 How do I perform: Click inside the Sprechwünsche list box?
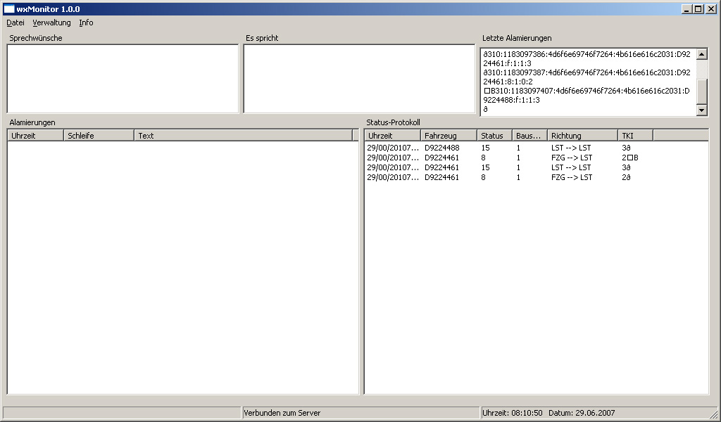(x=123, y=79)
